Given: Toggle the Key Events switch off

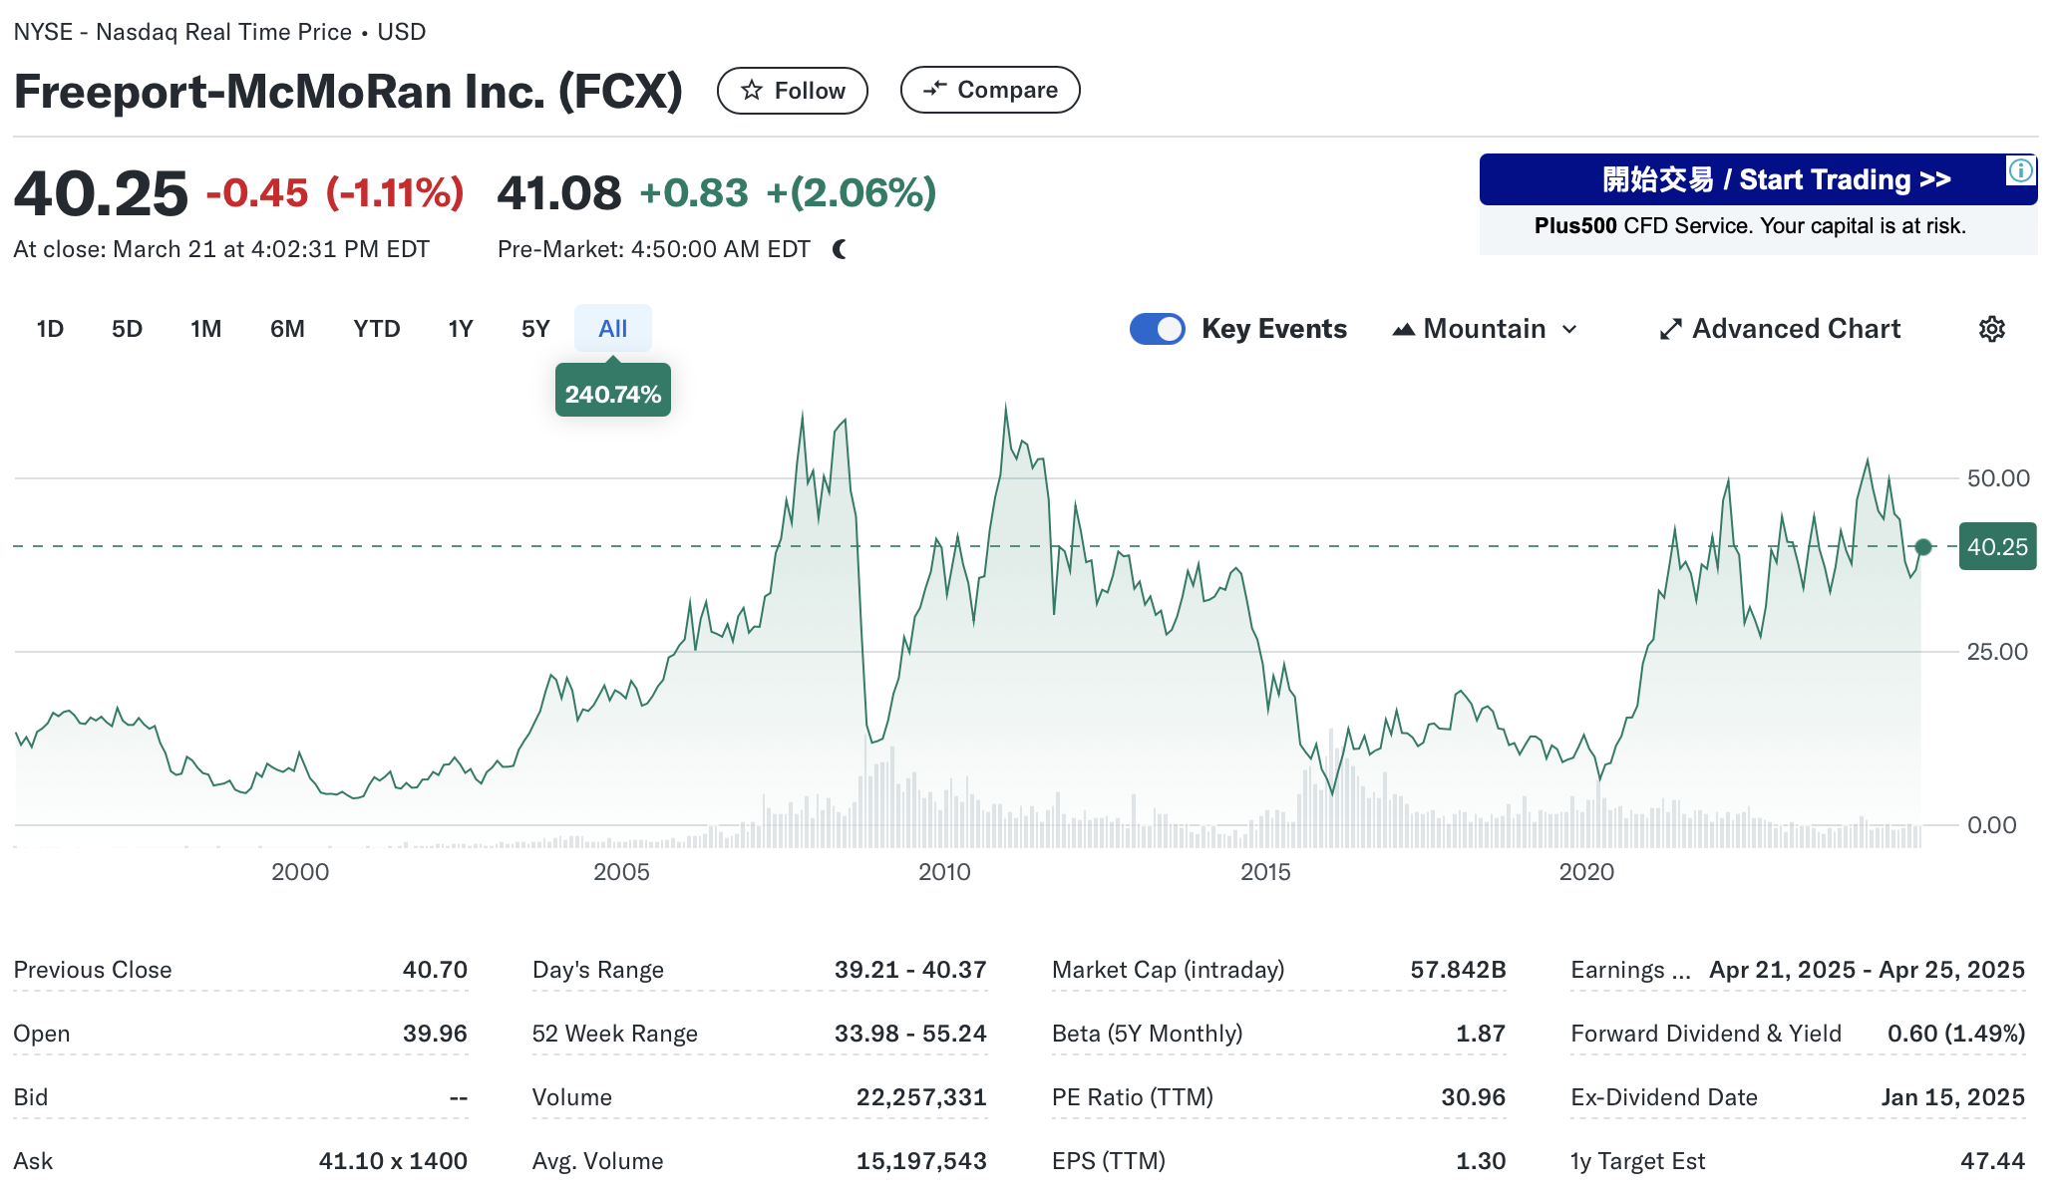Looking at the screenshot, I should tap(1157, 329).
